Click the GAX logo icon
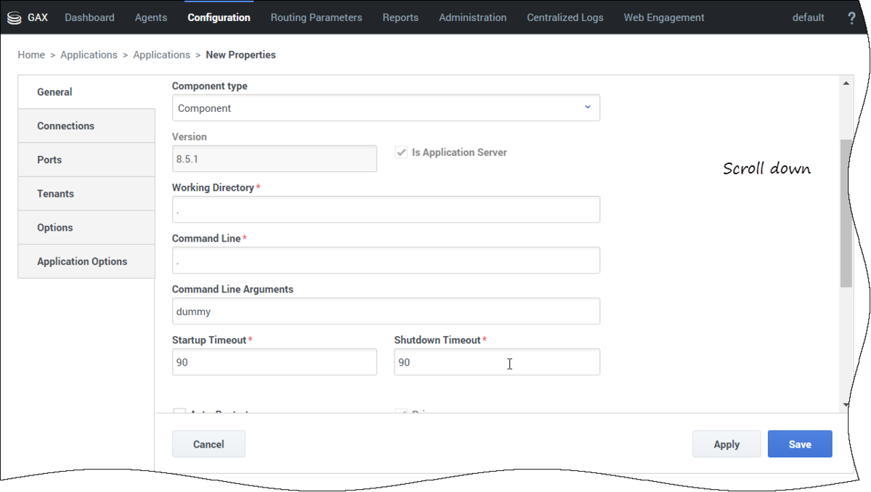 (15, 17)
